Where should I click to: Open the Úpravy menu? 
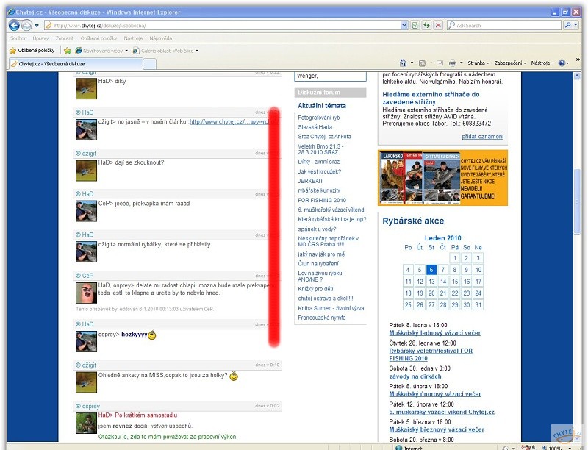pos(40,38)
